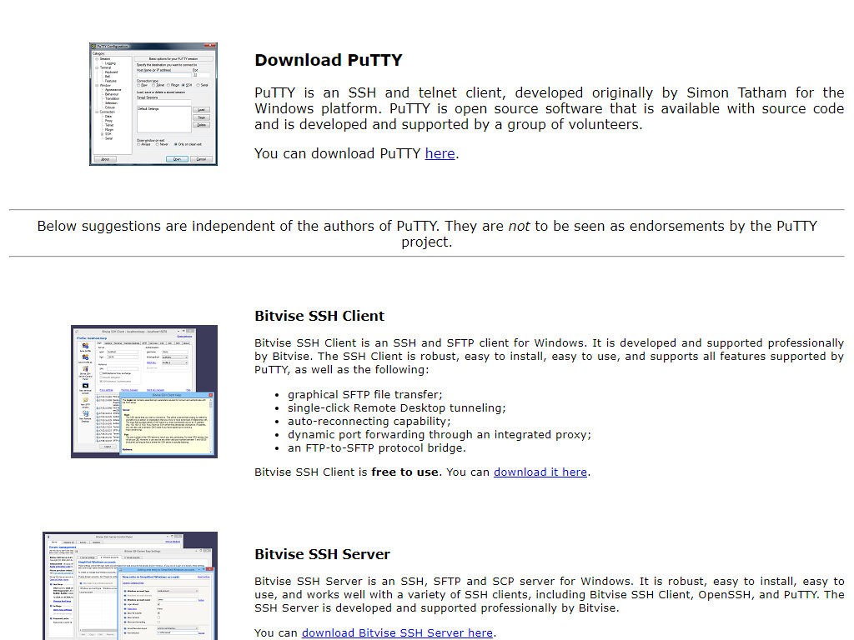Image resolution: width=854 pixels, height=640 pixels.
Task: Follow the 'download Bitvise SSH Server here' link
Action: tap(397, 633)
